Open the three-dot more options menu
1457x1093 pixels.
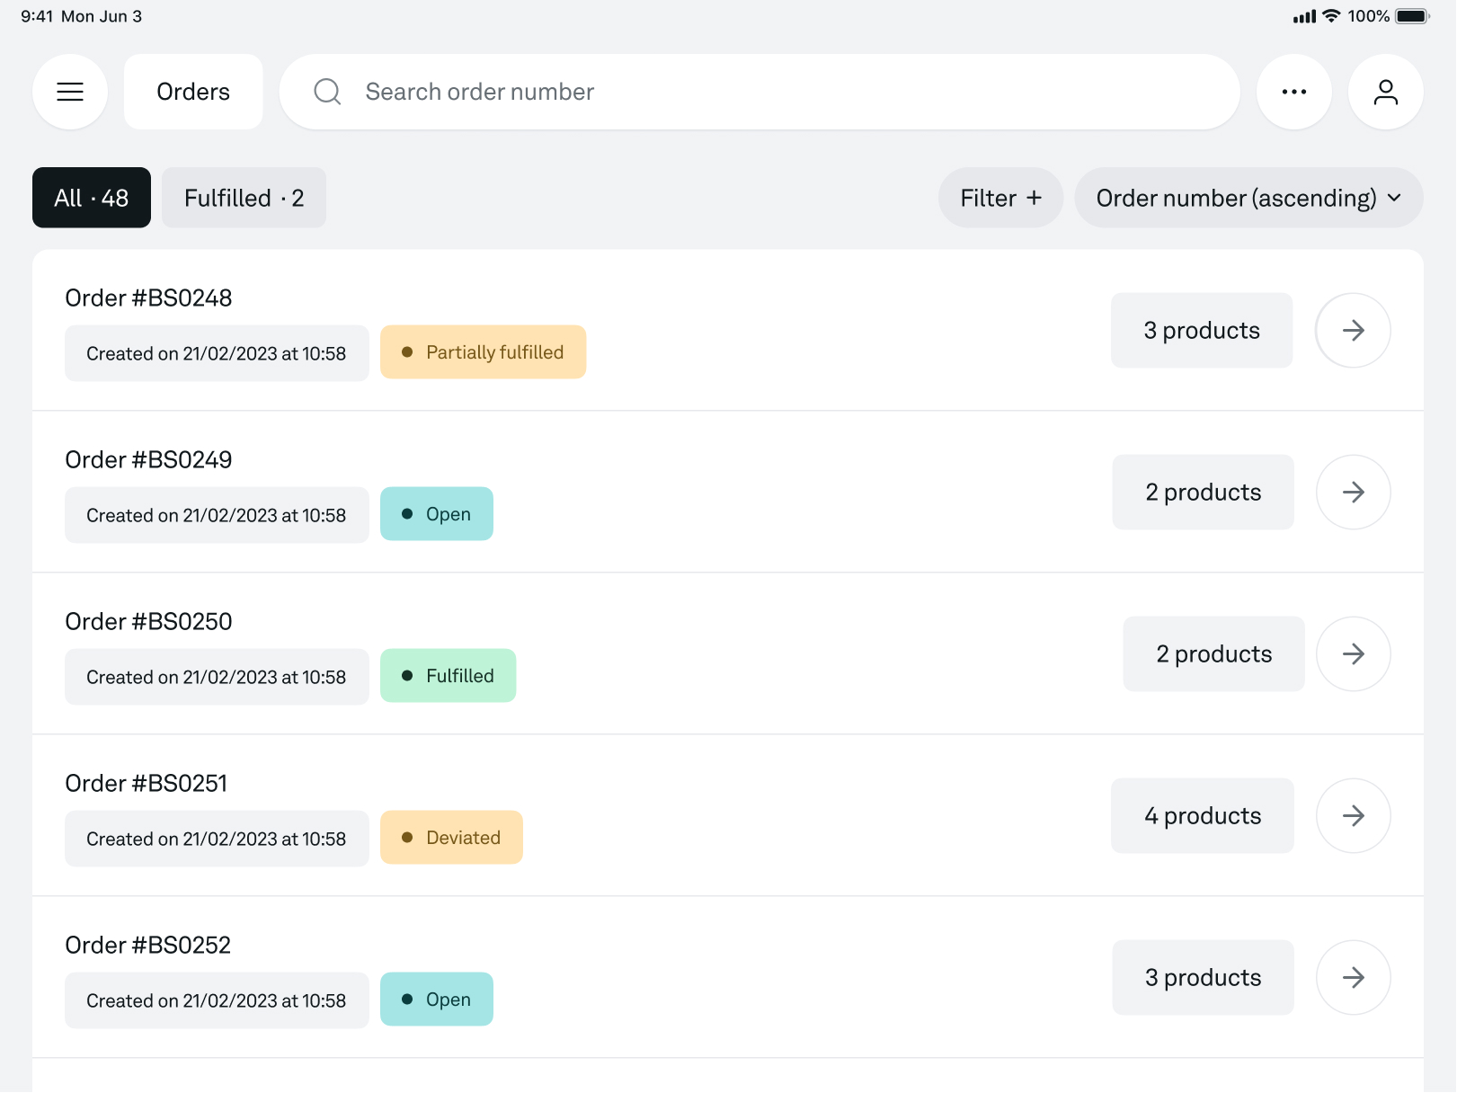[x=1294, y=92]
